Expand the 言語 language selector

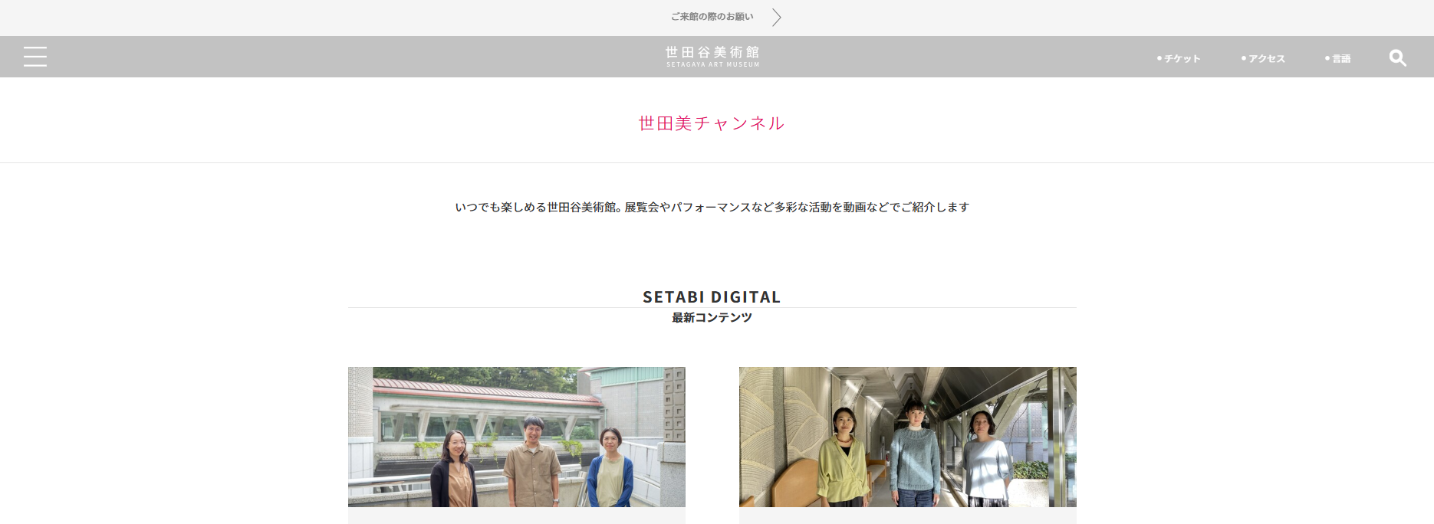[x=1338, y=58]
